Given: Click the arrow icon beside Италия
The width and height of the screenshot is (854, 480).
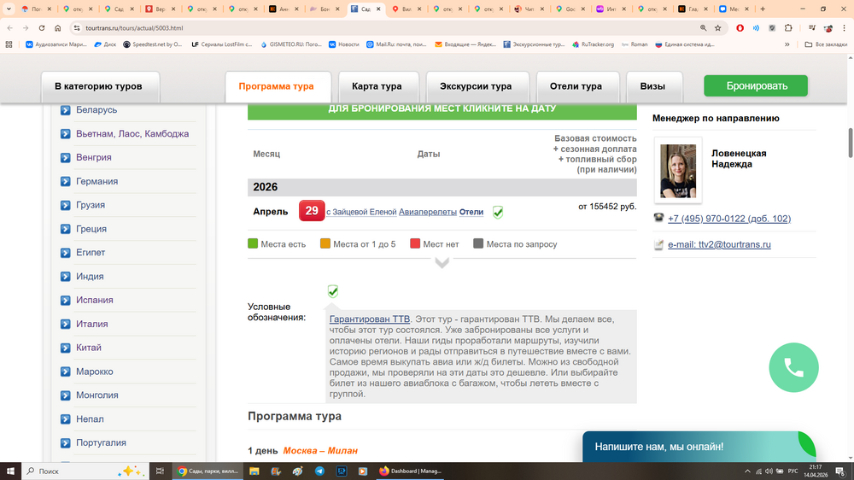Looking at the screenshot, I should tap(66, 324).
